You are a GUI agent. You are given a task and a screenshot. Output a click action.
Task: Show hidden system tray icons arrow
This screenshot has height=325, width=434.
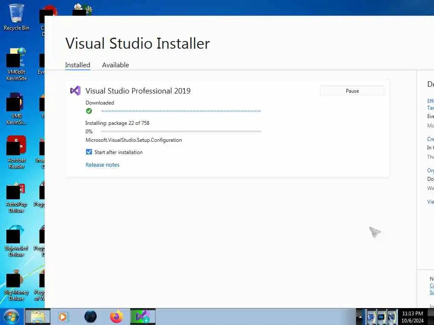tap(360, 317)
